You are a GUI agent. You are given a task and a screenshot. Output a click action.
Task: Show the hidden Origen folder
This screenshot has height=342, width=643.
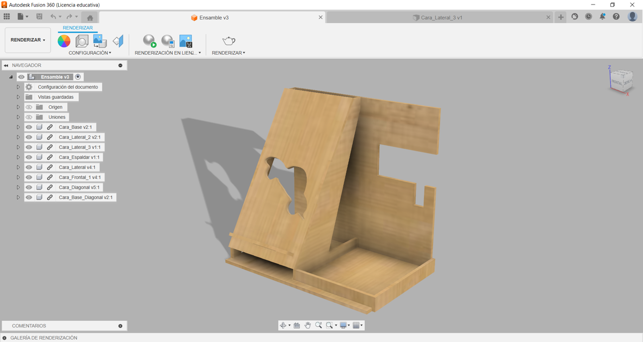(29, 107)
